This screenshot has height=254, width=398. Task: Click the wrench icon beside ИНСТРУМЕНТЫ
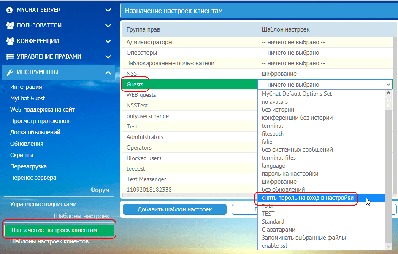click(x=10, y=72)
